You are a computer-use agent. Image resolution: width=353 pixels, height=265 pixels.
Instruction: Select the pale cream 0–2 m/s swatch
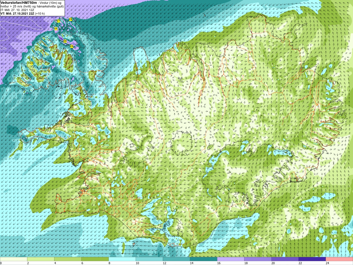tap(14, 259)
